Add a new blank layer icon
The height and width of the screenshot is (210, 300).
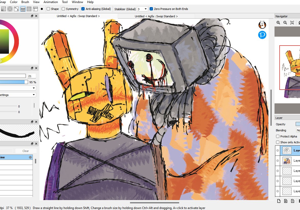coord(279,201)
